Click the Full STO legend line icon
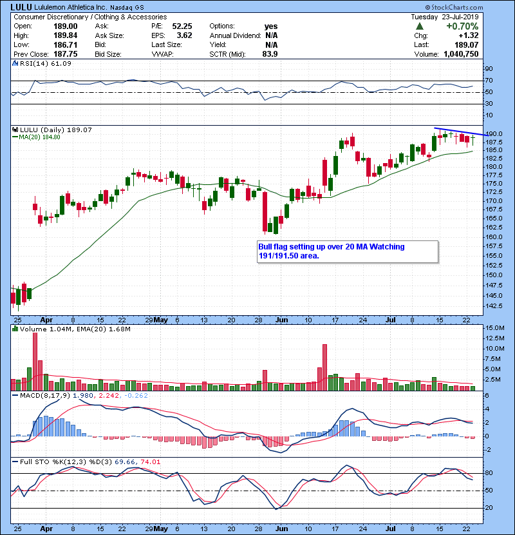Screen dimensions: 515x535 (14, 462)
